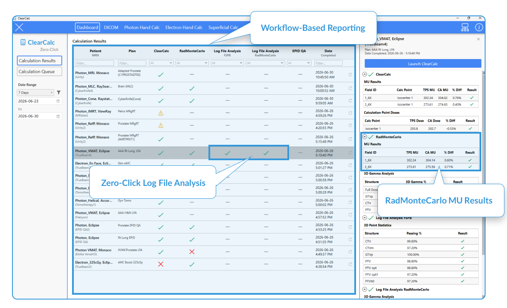This screenshot has width=507, height=308.
Task: Select Calculation Results in sidebar
Action: (39, 61)
